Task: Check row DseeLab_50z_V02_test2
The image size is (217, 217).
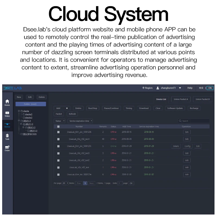Action: 58,160
